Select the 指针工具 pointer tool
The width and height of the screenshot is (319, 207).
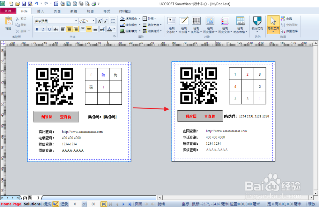coord(273,25)
